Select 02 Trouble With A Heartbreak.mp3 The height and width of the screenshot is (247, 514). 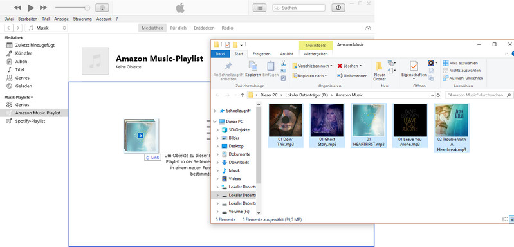click(x=452, y=128)
